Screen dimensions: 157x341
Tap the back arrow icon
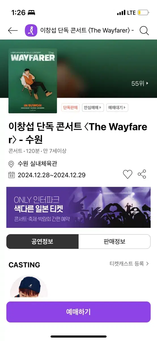click(13, 30)
